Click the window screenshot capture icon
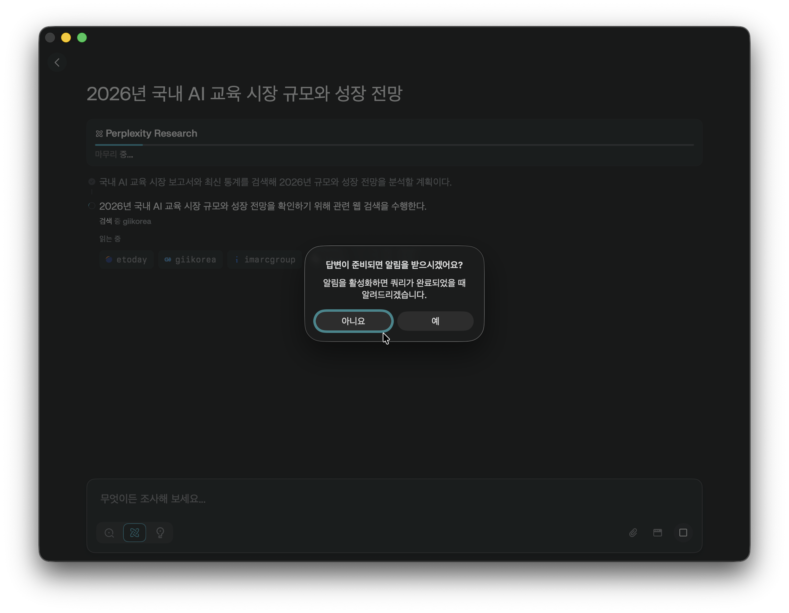The height and width of the screenshot is (613, 789). (657, 532)
